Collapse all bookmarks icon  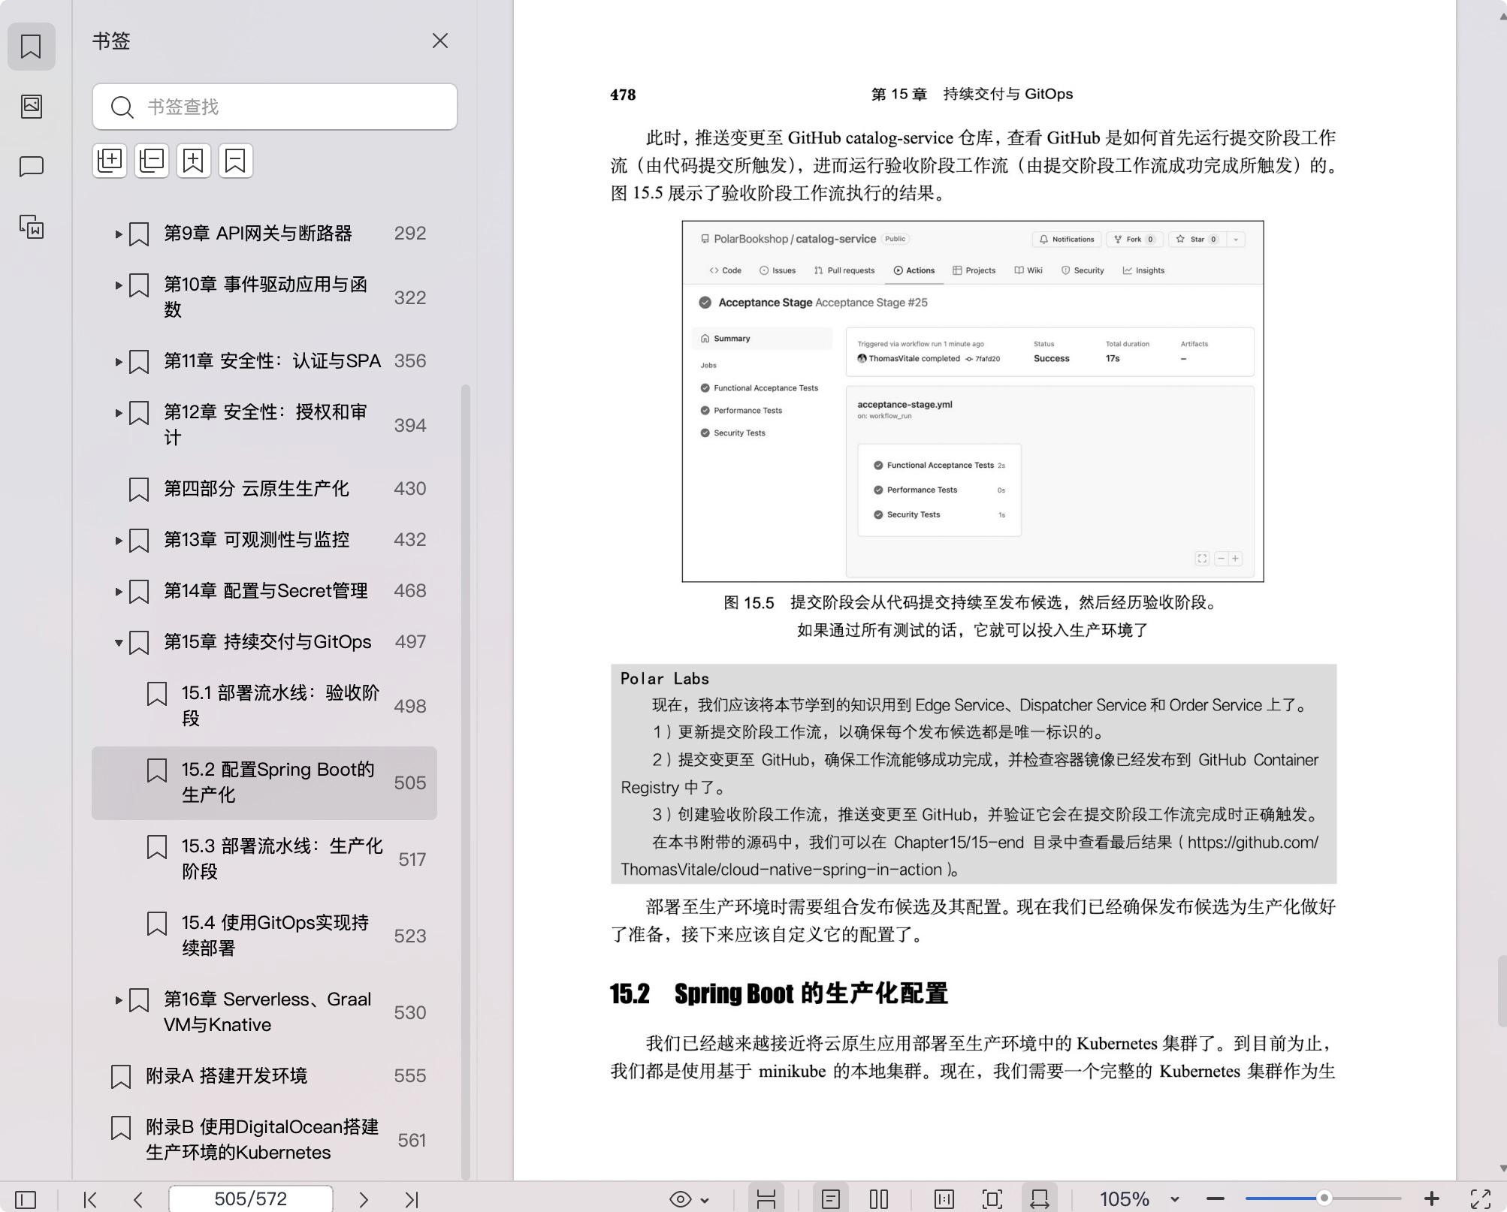pos(152,161)
